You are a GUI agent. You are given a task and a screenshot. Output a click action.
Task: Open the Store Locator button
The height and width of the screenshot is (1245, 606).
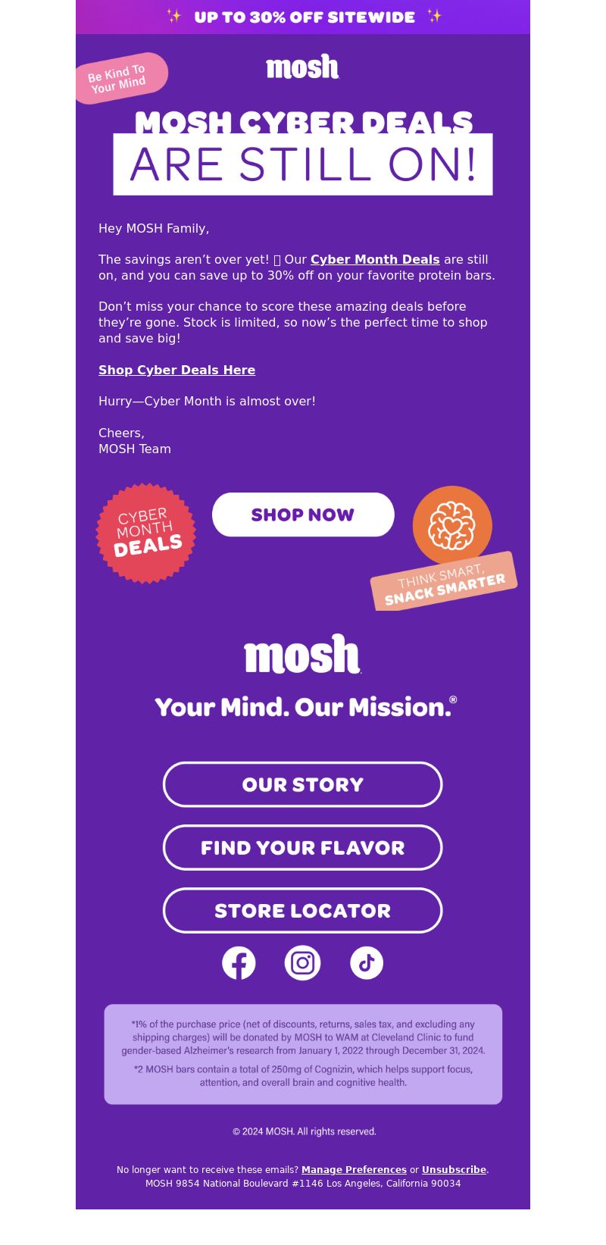303,910
